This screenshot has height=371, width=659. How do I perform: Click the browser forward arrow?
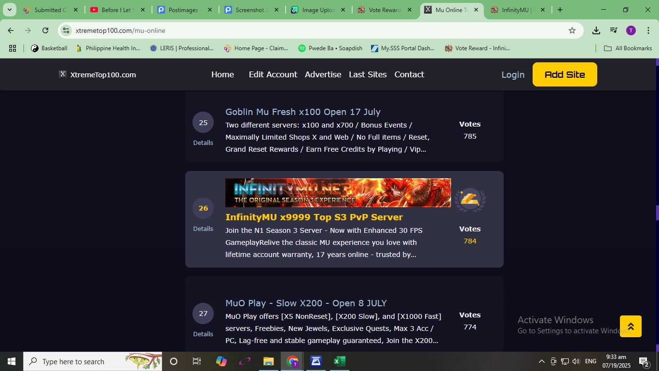(x=28, y=30)
